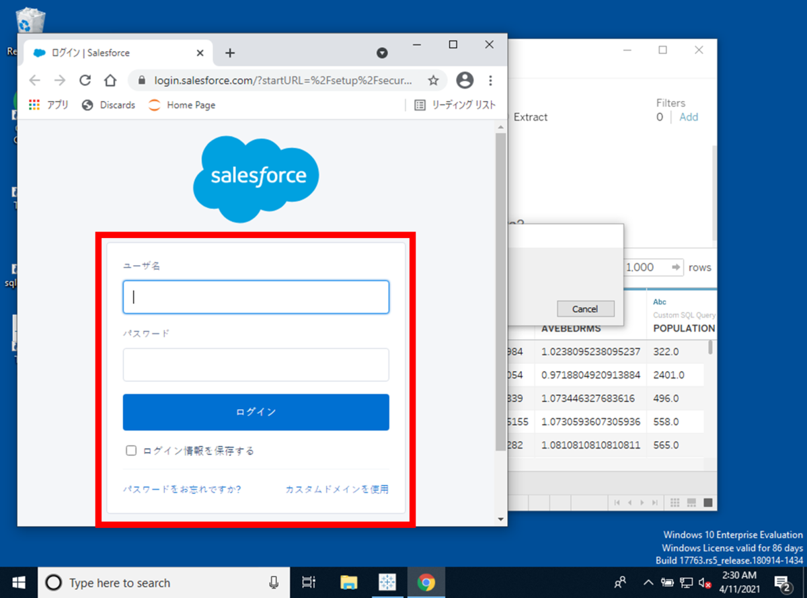Focus the パスワード password field
Viewport: 807px width, 598px height.
pos(256,365)
